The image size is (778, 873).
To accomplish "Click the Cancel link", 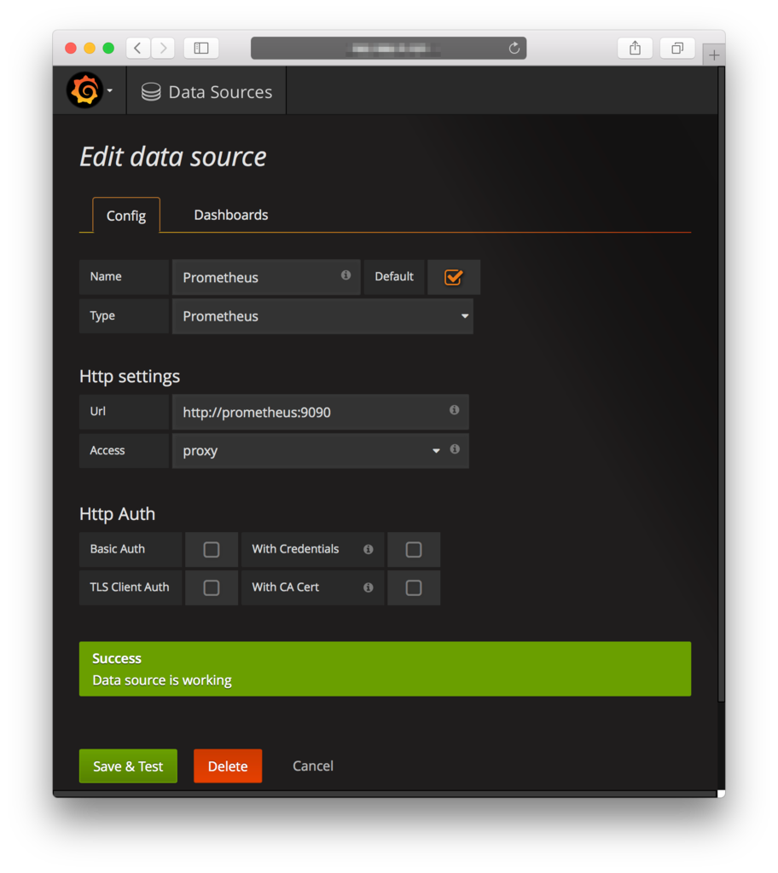I will (x=312, y=766).
